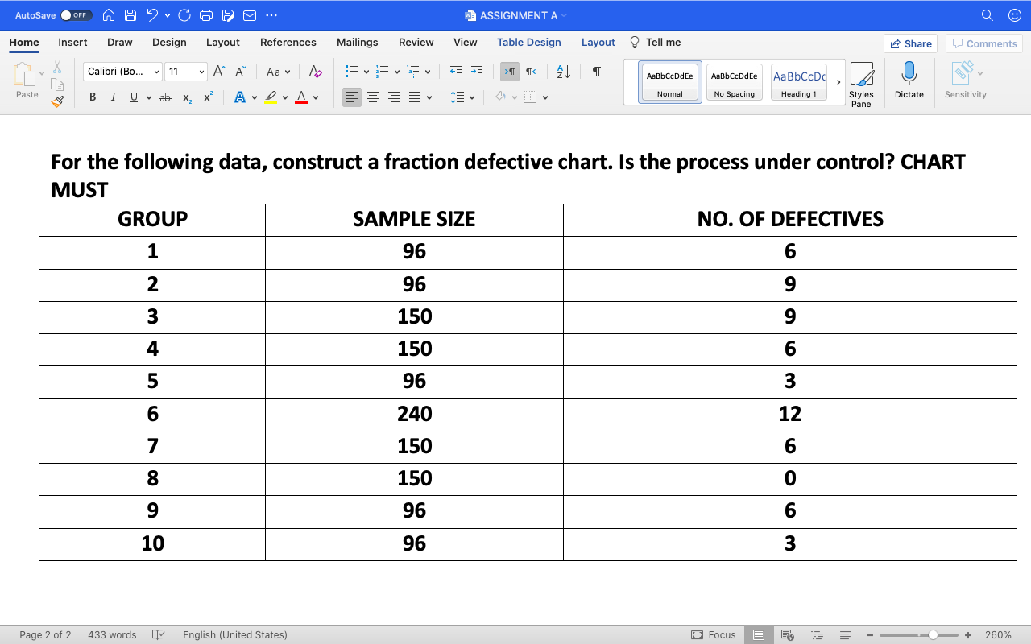Image resolution: width=1031 pixels, height=644 pixels.
Task: Switch to the Table Design tab
Action: tap(528, 42)
